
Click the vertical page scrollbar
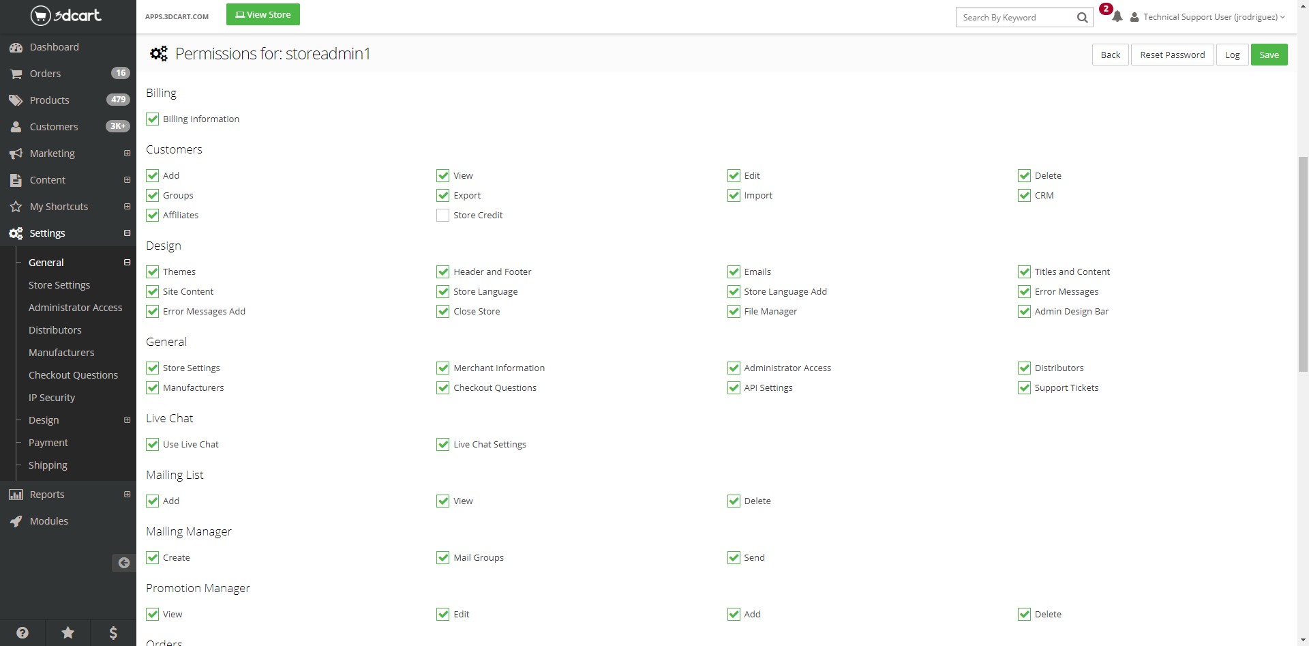(1303, 265)
